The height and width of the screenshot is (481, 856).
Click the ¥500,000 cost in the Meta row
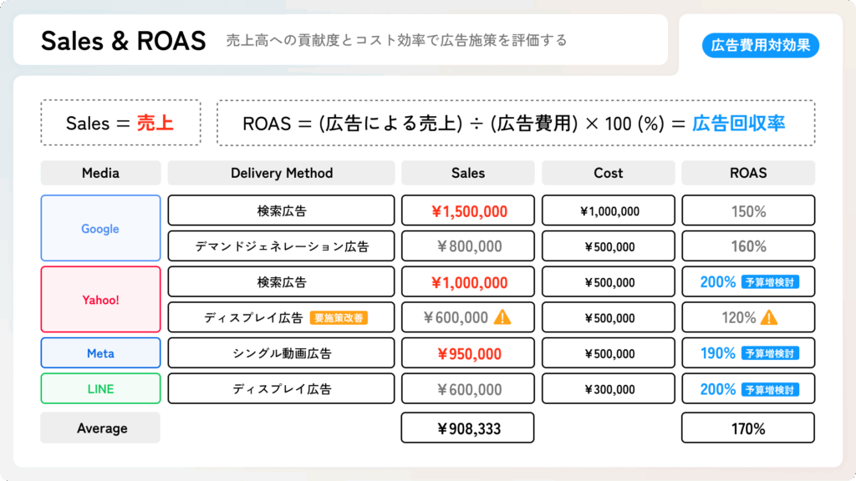click(x=609, y=354)
